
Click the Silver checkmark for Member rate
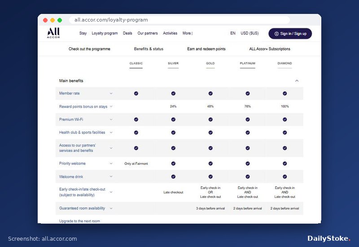[x=173, y=93]
